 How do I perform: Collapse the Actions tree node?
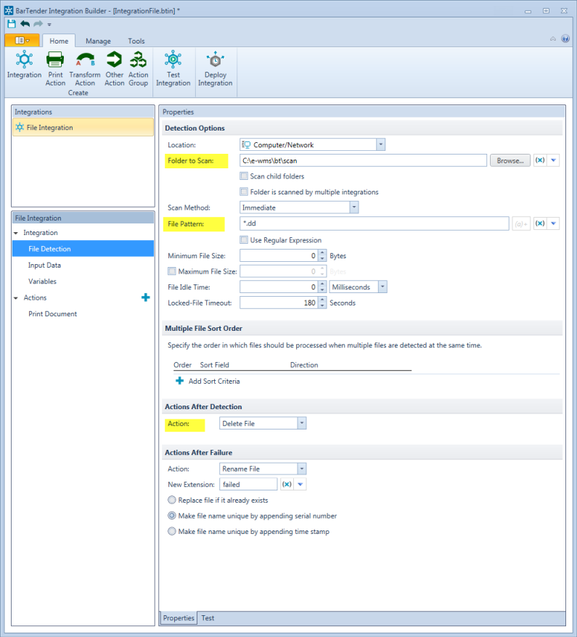(16, 297)
